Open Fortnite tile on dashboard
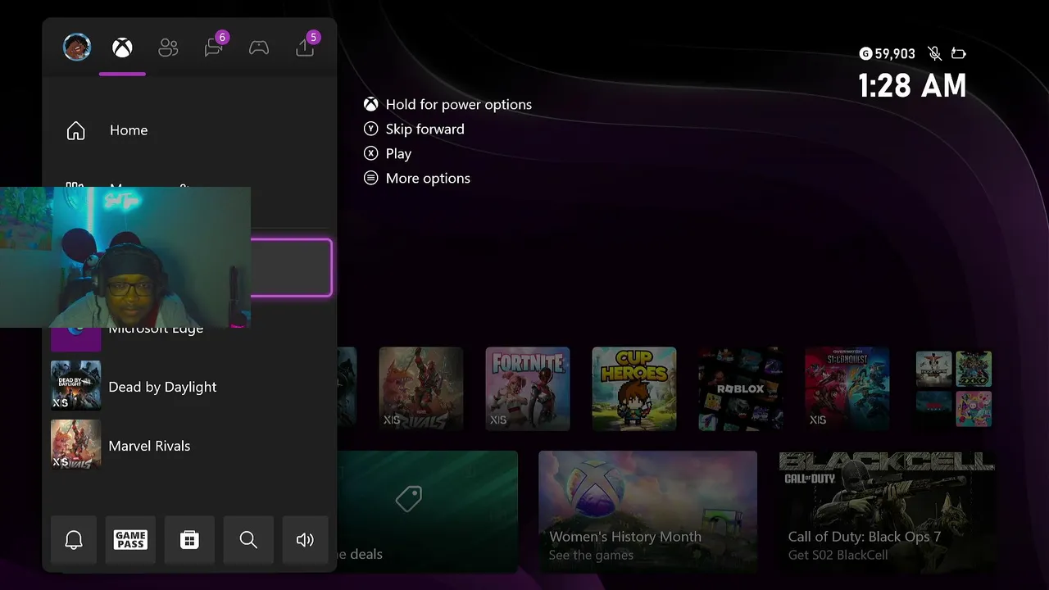This screenshot has height=590, width=1049. pyautogui.click(x=528, y=388)
